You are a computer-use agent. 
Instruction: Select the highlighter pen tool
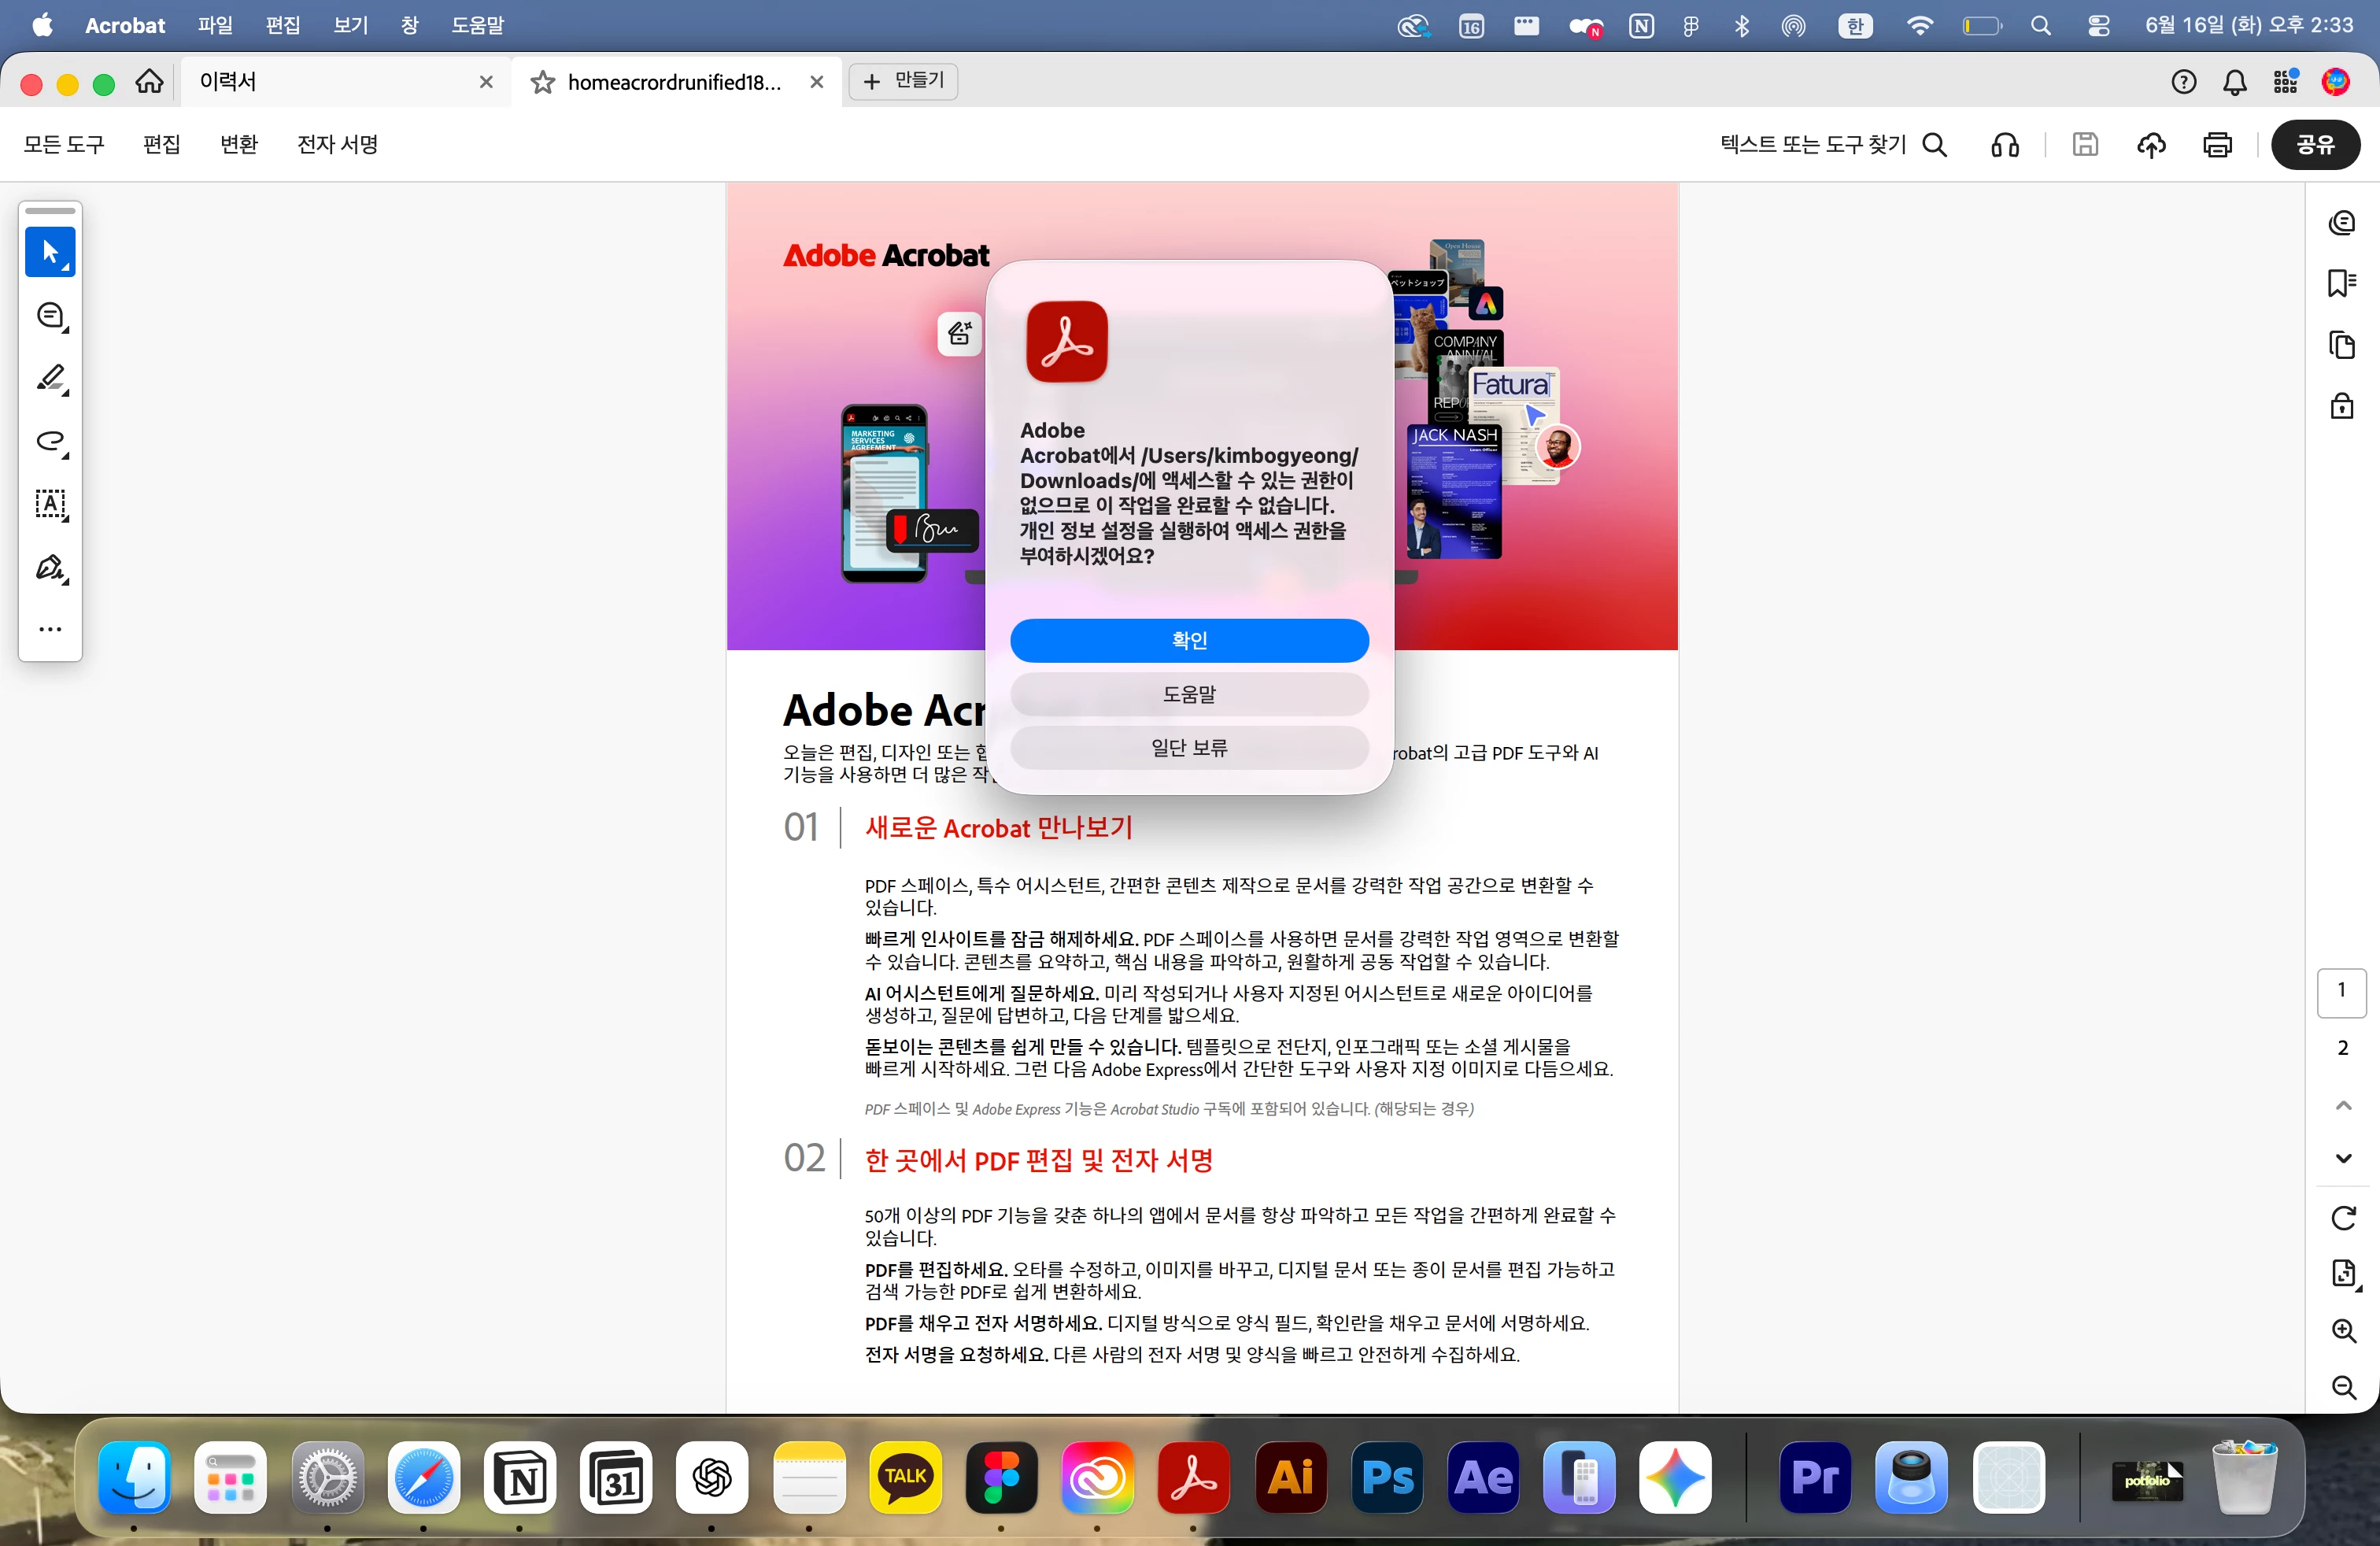[50, 379]
